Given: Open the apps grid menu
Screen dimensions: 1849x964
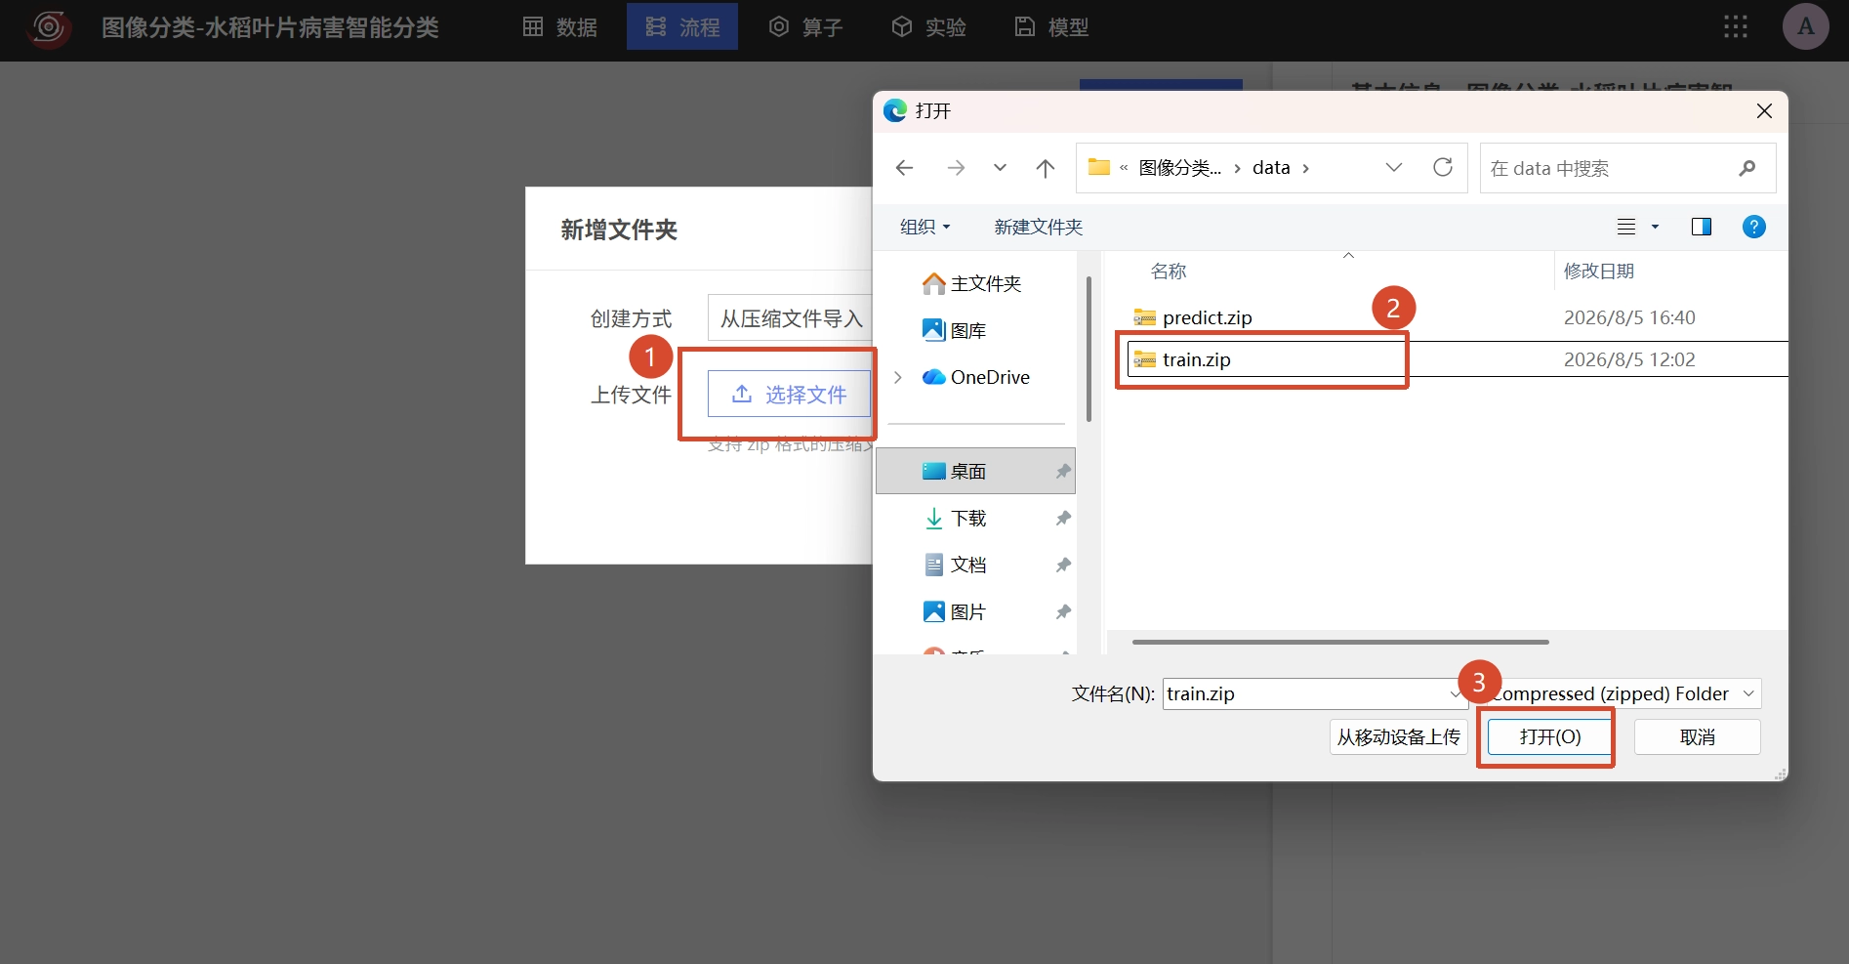Looking at the screenshot, I should click(1736, 26).
